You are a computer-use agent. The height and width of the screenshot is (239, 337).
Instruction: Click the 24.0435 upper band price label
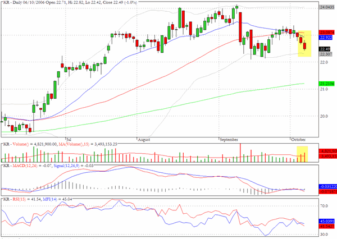point(327,7)
